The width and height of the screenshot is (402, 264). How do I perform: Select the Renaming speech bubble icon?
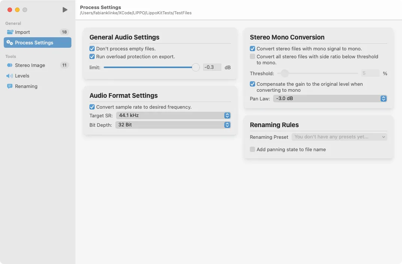tap(9, 86)
